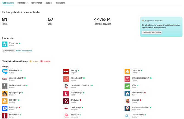Image resolution: width=184 pixels, height=119 pixels.
Task: Open the Promozione tab
Action: coord(23,3)
